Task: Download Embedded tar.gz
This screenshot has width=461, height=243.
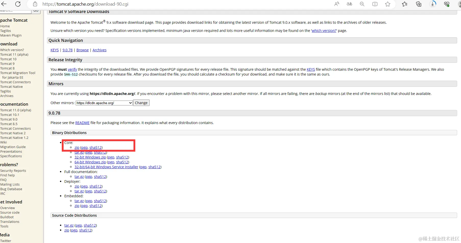Action: [79, 201]
